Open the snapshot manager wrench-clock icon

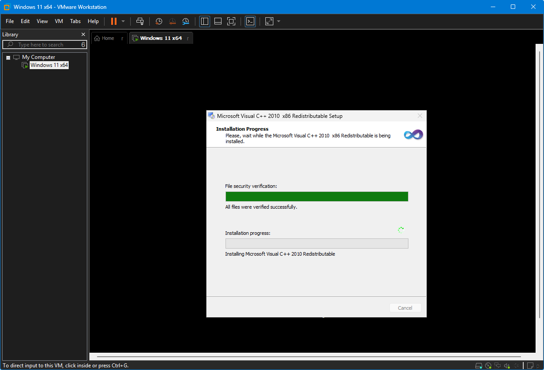[186, 21]
